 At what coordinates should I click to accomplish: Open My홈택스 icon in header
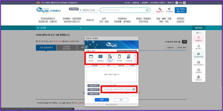160,10
